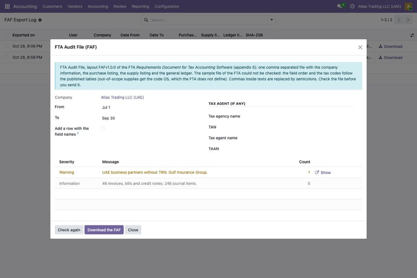417x278 pixels.
Task: Sort by the Date To column header
Action: [x=157, y=35]
